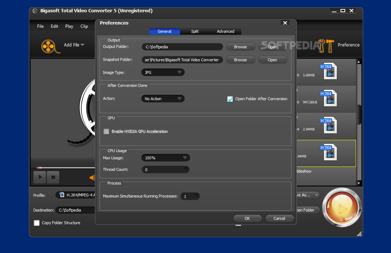Click the Thread Count spinner field
The height and width of the screenshot is (253, 391).
pos(166,169)
